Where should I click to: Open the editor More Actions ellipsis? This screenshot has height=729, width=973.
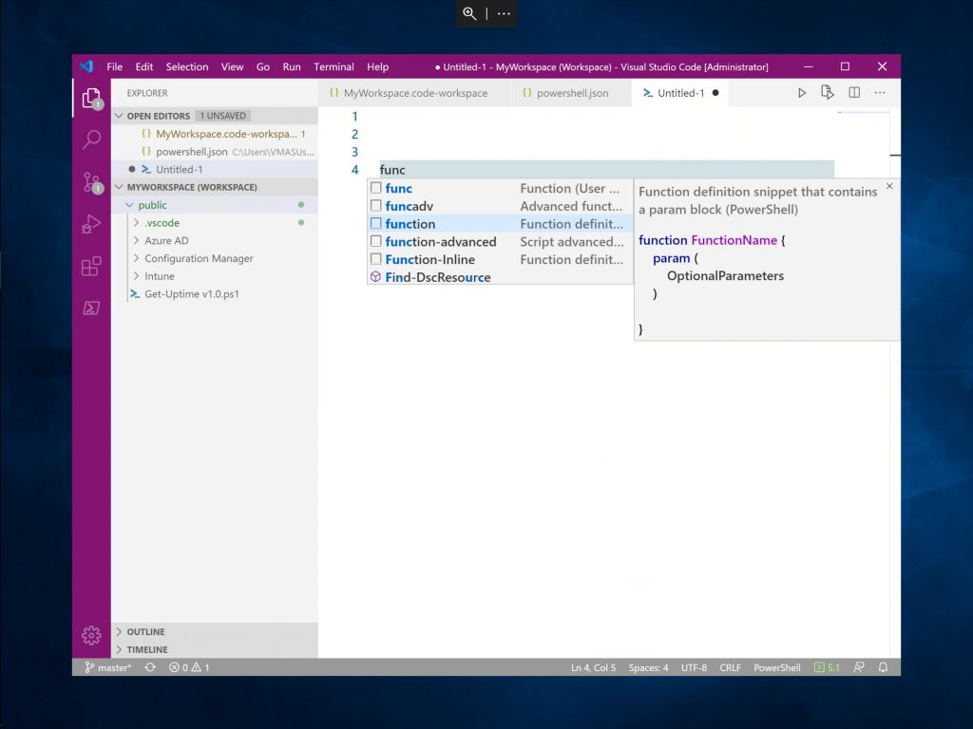pos(880,93)
